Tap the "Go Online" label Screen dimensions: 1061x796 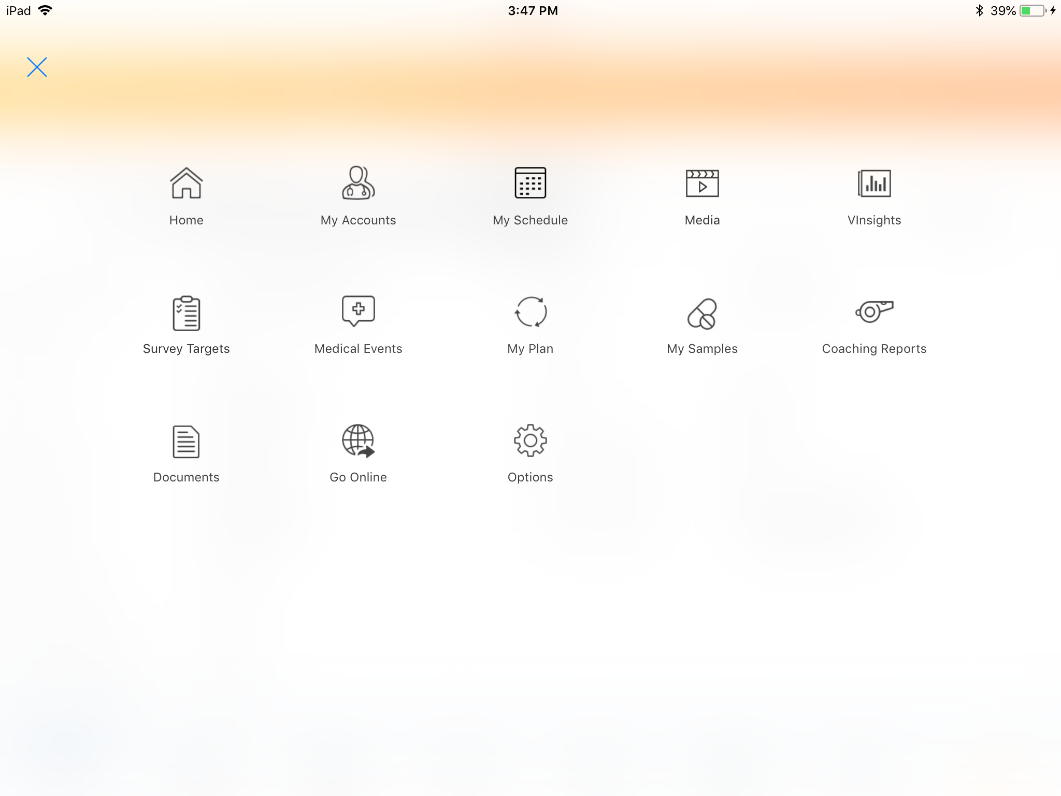click(358, 477)
